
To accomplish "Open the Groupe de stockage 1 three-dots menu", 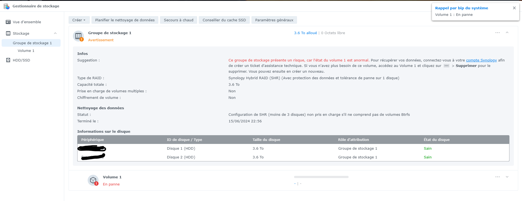I will coord(497,32).
